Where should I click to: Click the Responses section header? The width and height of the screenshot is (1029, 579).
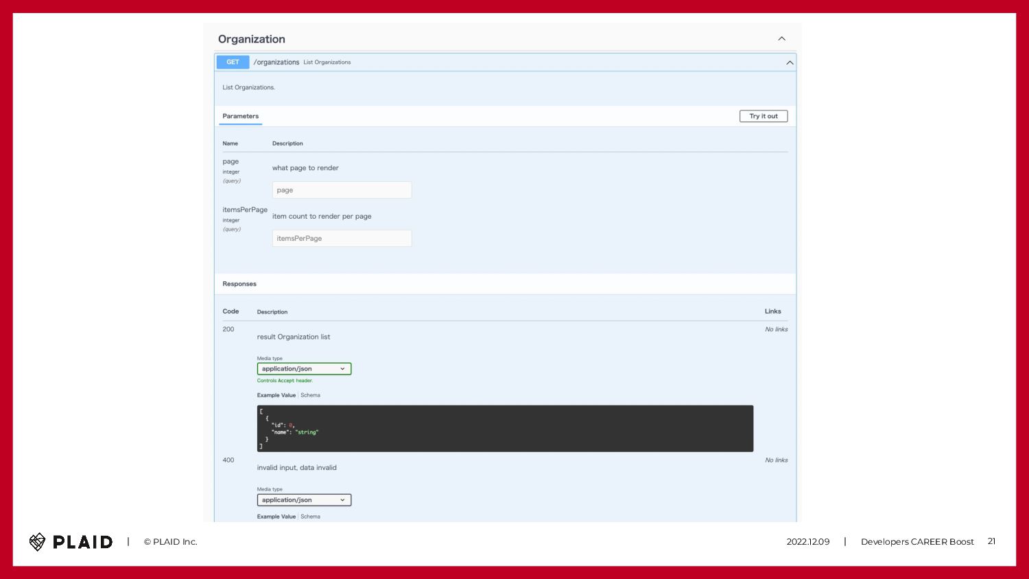click(239, 284)
